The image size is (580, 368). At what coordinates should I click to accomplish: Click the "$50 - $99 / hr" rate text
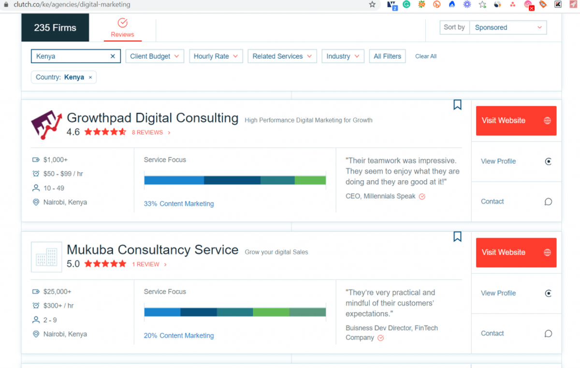point(63,174)
